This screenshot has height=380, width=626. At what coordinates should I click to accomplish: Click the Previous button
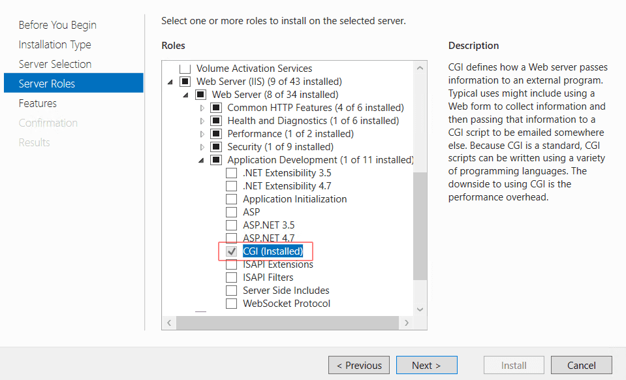pyautogui.click(x=359, y=365)
